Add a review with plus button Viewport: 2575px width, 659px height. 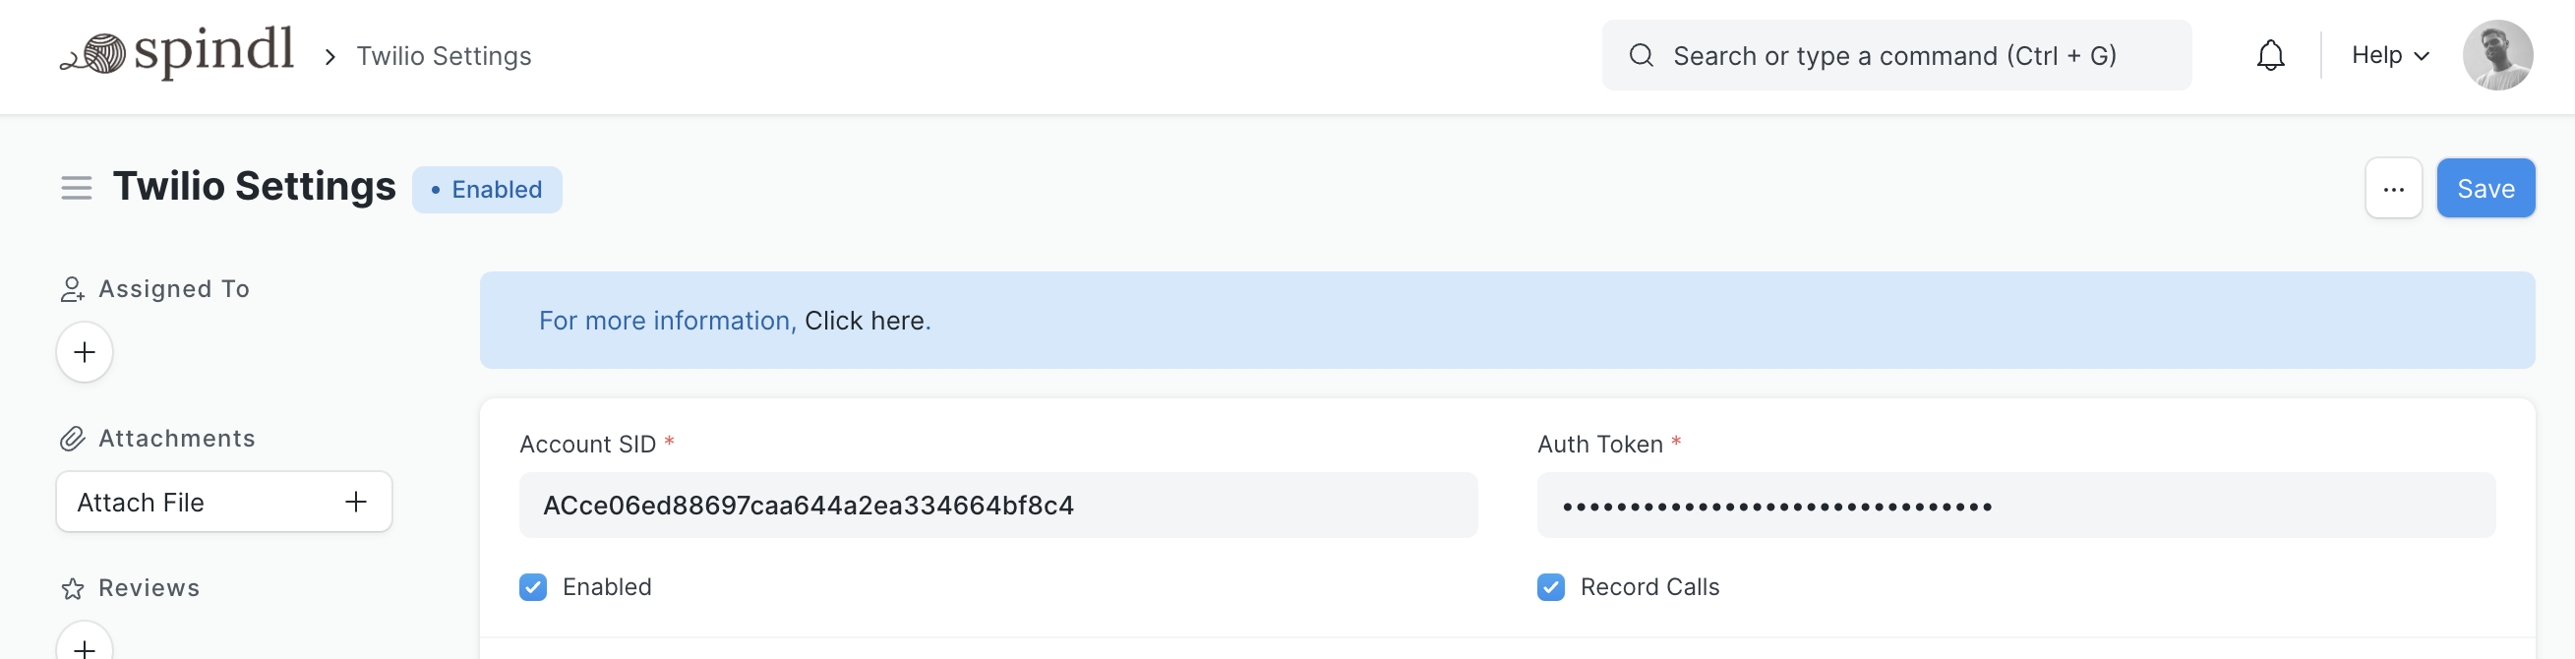[x=85, y=646]
